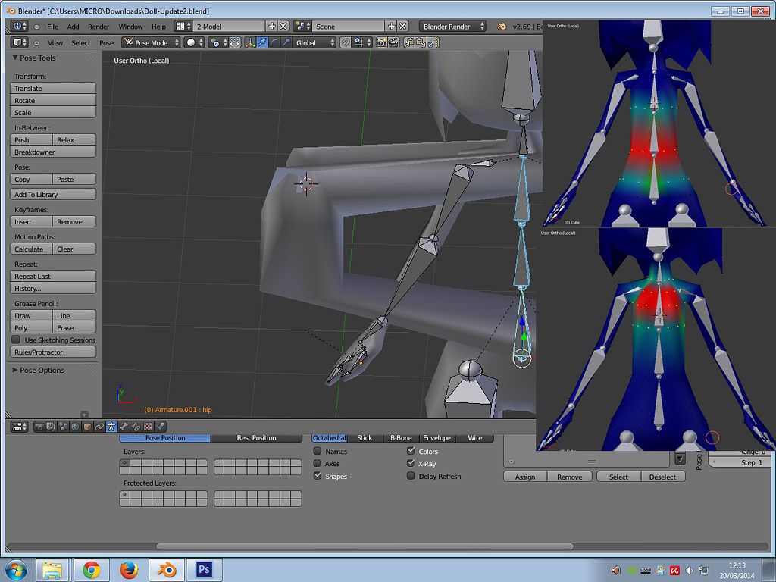Copy current pose icon in header
This screenshot has height=582, width=776.
pyautogui.click(x=409, y=42)
